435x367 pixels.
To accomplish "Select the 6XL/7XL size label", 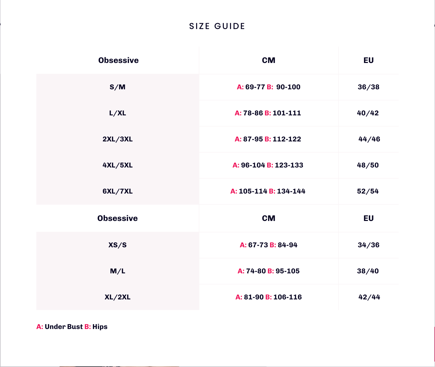I will coord(117,191).
